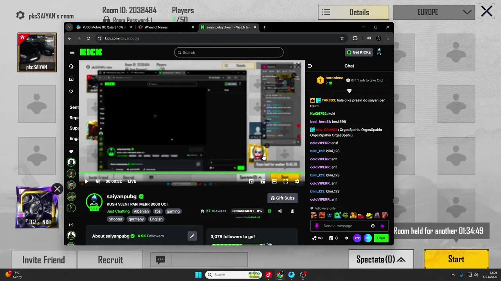Image resolution: width=501 pixels, height=281 pixels.
Task: Open Following heart icon in sidebar
Action: tap(71, 91)
